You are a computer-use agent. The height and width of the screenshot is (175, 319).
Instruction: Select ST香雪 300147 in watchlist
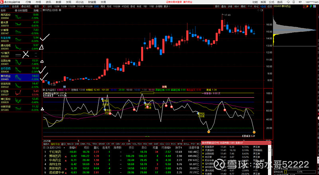pyautogui.click(x=20, y=31)
